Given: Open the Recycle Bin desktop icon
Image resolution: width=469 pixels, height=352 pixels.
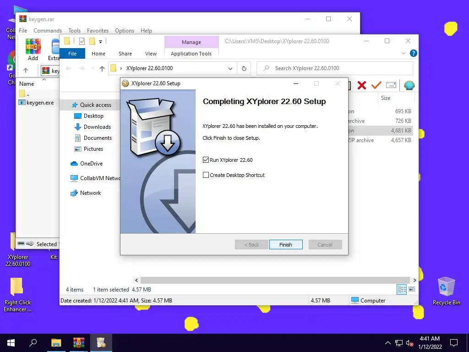Looking at the screenshot, I should (446, 291).
